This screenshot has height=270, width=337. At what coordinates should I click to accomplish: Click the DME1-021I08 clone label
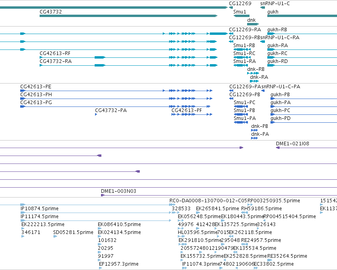point(293,144)
